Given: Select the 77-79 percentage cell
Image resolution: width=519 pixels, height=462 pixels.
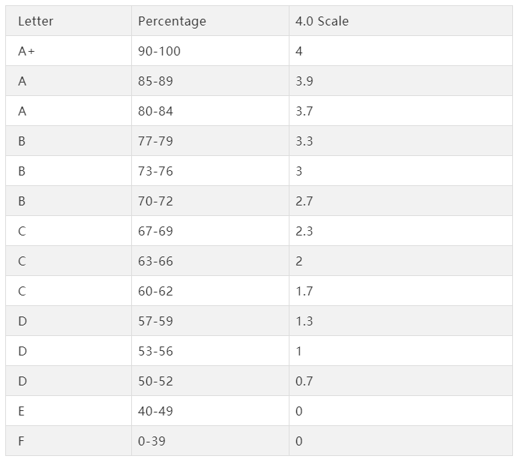Looking at the screenshot, I should click(x=155, y=141).
